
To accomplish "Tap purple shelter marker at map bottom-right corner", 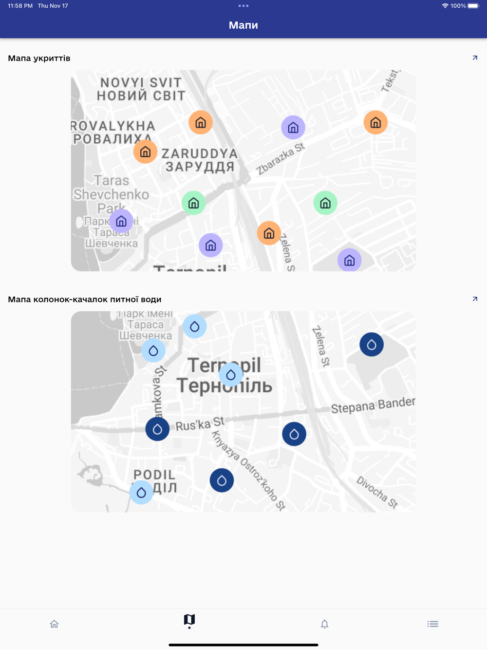I will [350, 260].
